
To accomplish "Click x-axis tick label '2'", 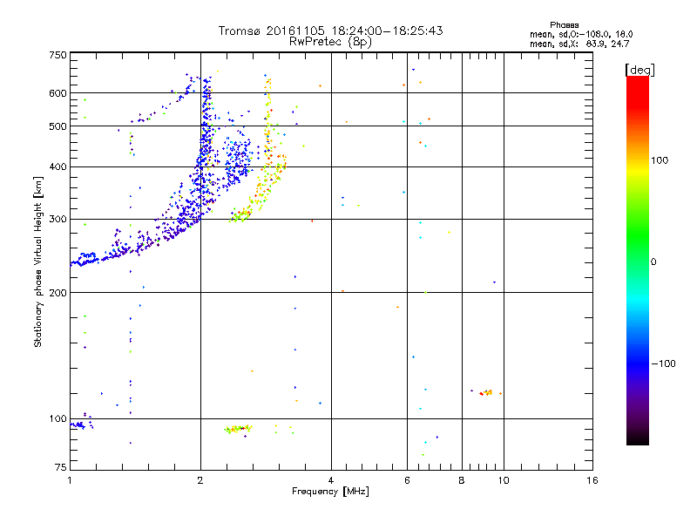I will [x=200, y=481].
